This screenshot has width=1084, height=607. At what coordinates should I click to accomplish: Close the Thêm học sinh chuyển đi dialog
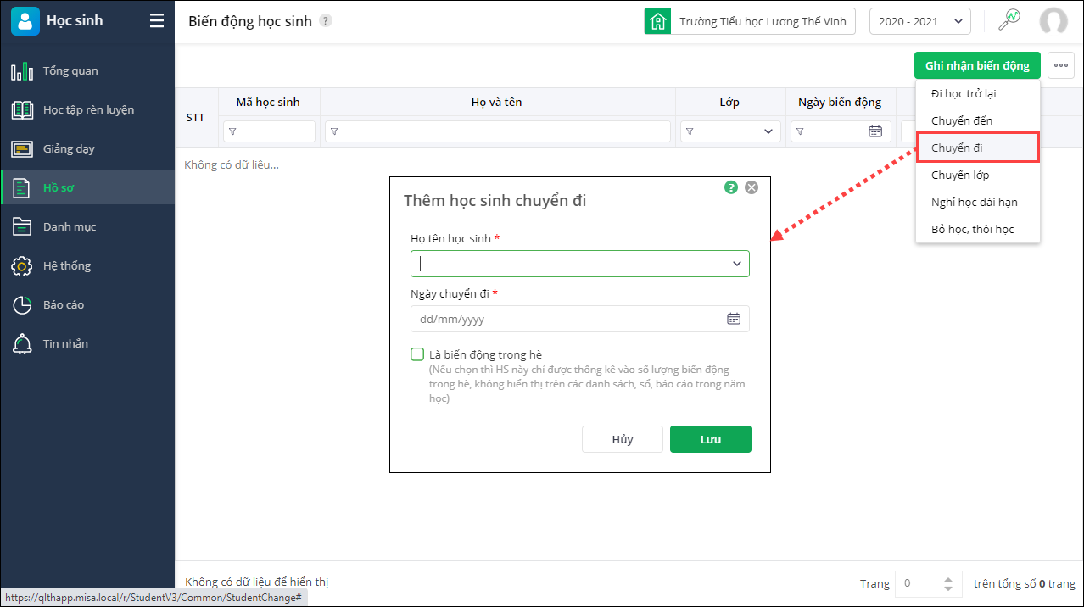coord(751,187)
